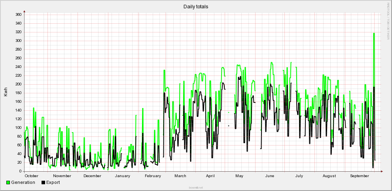This screenshot has width=392, height=191.
Task: Select the April month label
Action: 210,176
